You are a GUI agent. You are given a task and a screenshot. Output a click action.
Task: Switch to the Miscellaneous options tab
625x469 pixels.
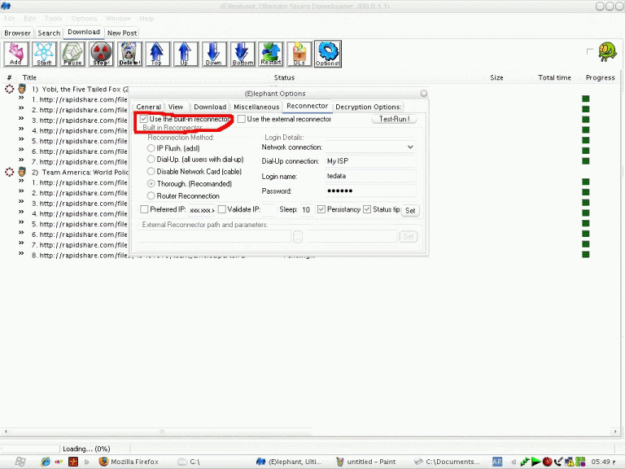click(256, 107)
